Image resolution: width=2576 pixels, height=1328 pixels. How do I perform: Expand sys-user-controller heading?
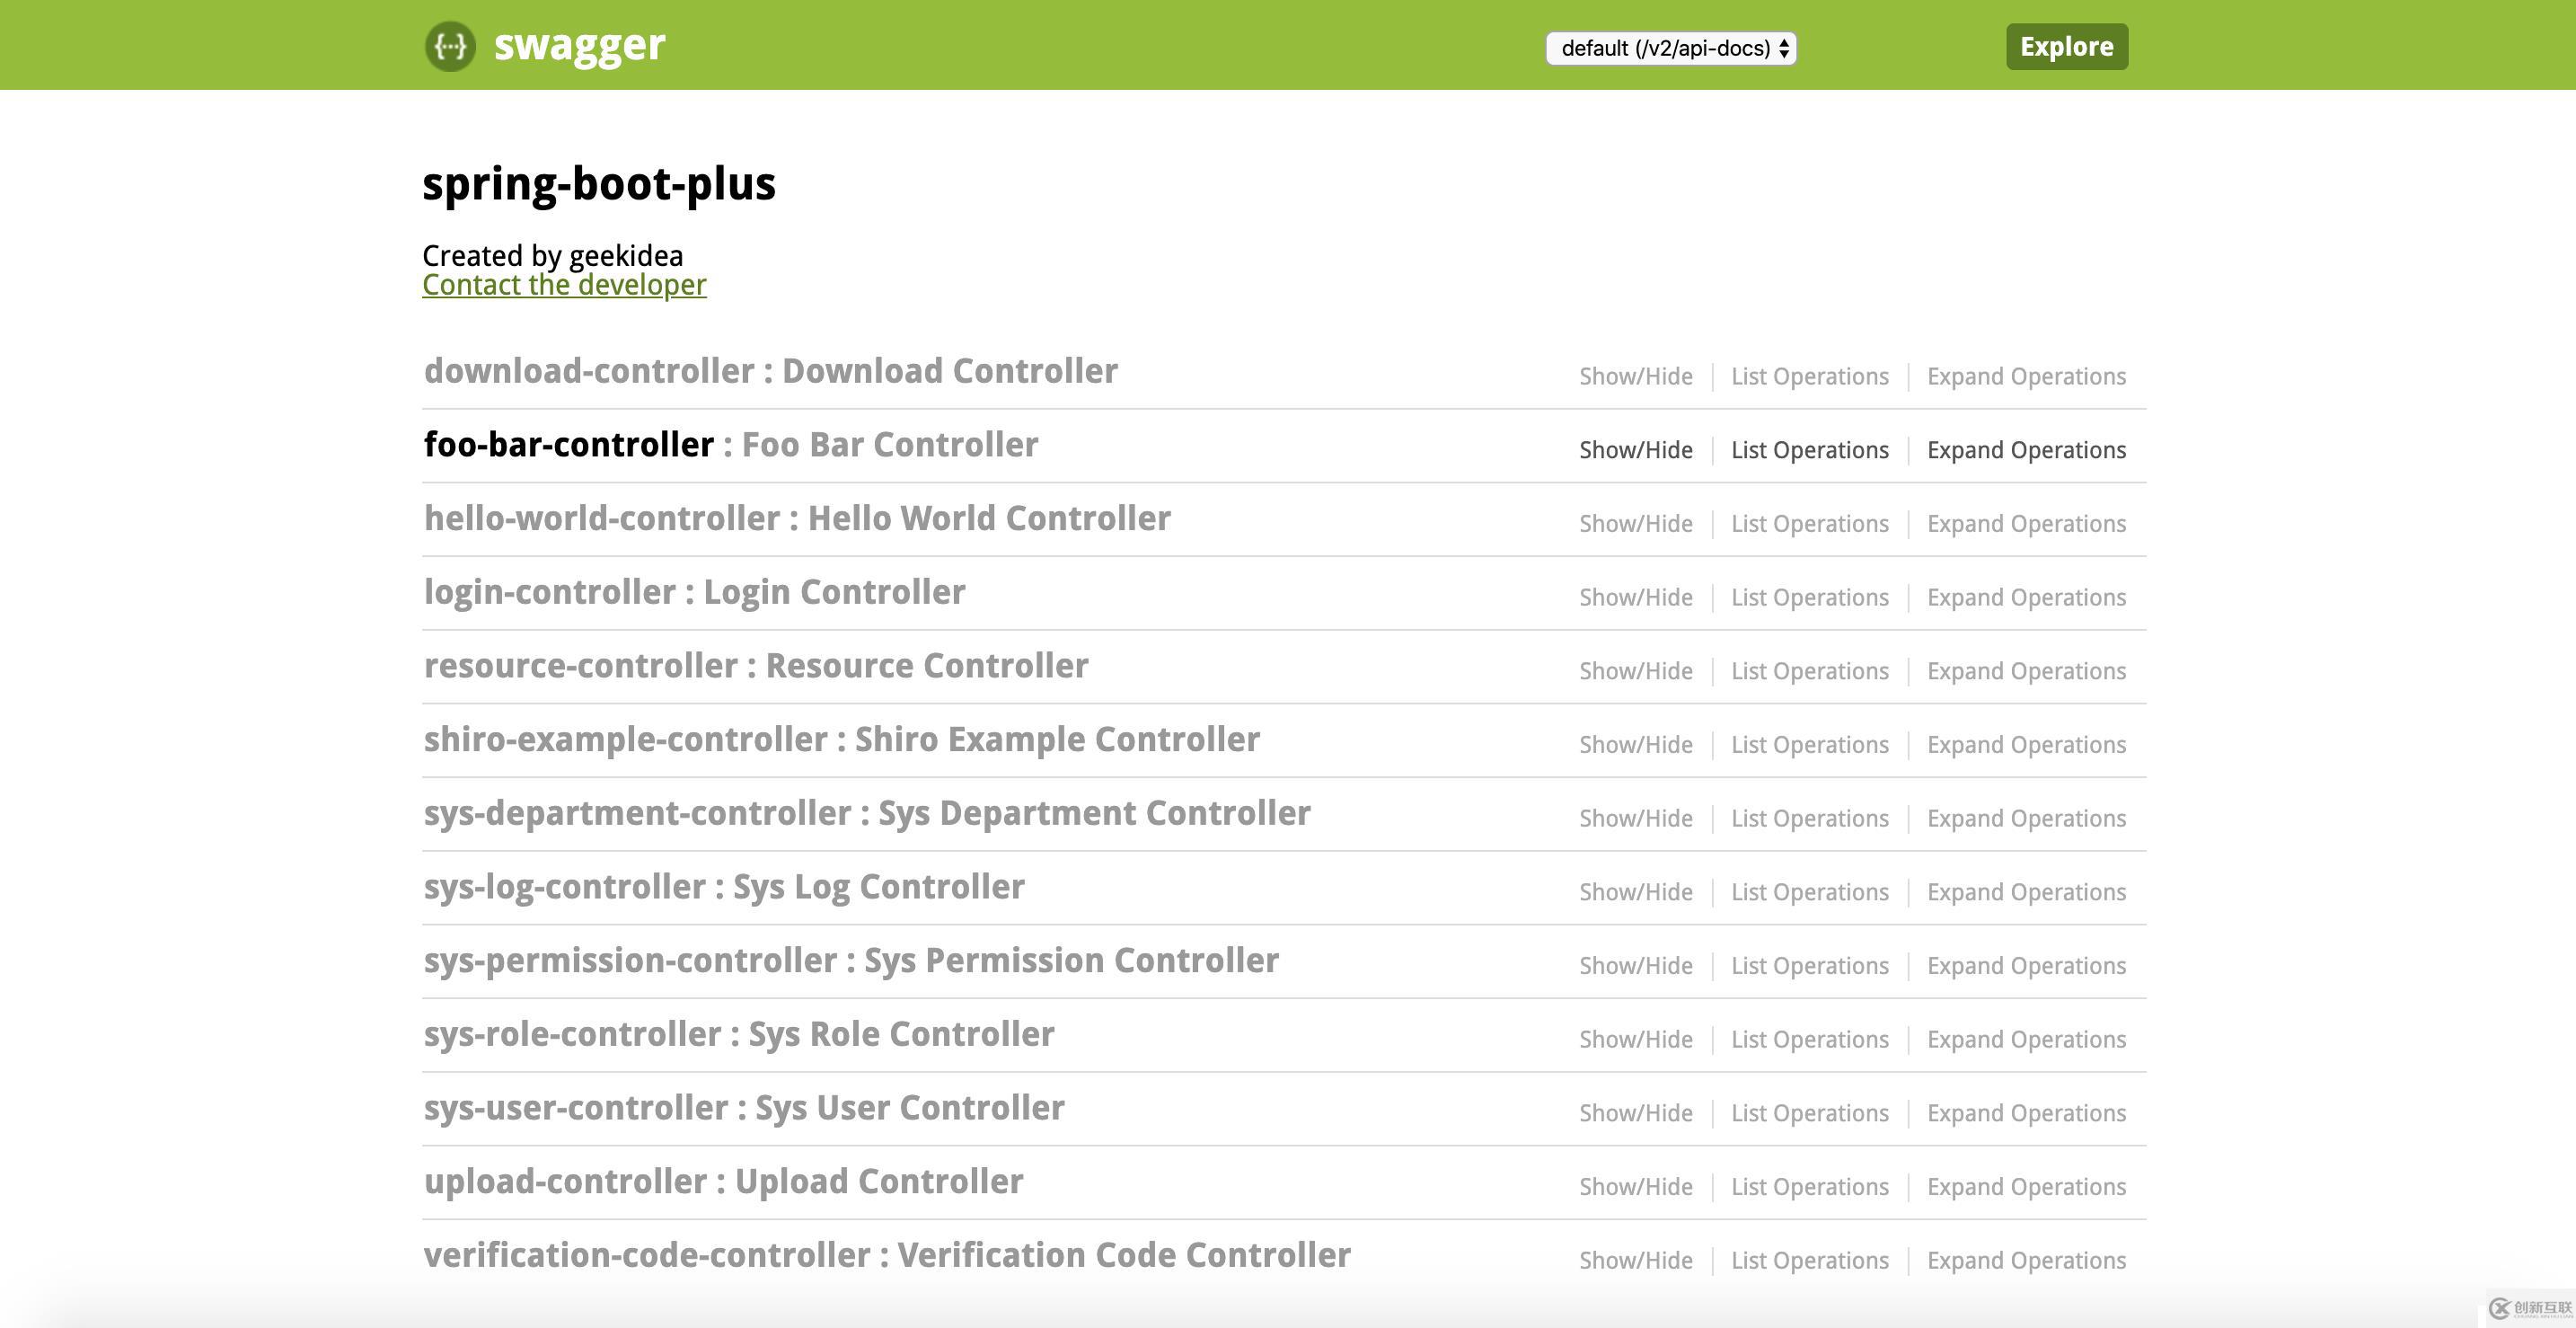click(x=744, y=1108)
